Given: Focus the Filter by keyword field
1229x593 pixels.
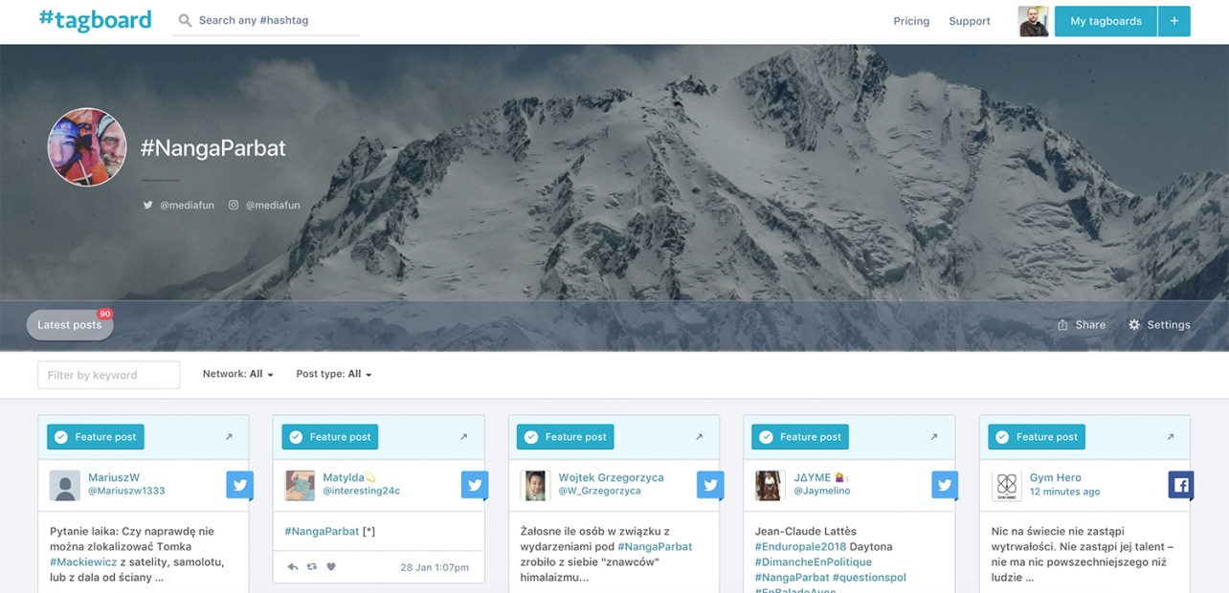Looking at the screenshot, I should (x=108, y=375).
